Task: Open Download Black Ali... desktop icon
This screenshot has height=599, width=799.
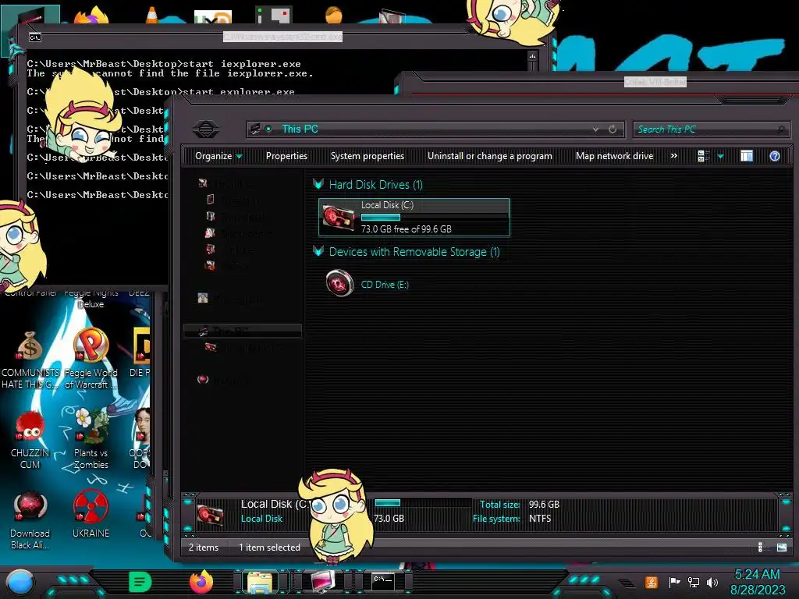Action: pyautogui.click(x=30, y=520)
